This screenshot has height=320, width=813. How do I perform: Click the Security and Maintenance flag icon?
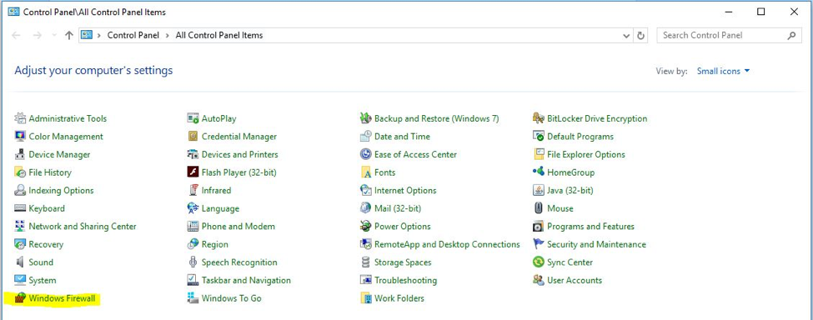coord(539,244)
